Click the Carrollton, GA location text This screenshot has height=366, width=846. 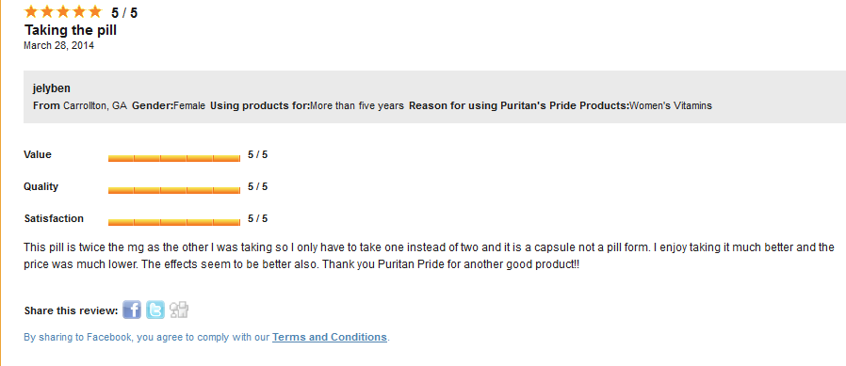click(95, 106)
